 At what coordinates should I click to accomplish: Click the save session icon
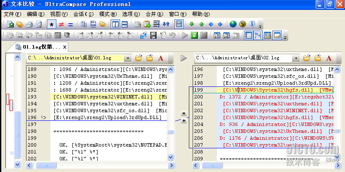[10, 24]
